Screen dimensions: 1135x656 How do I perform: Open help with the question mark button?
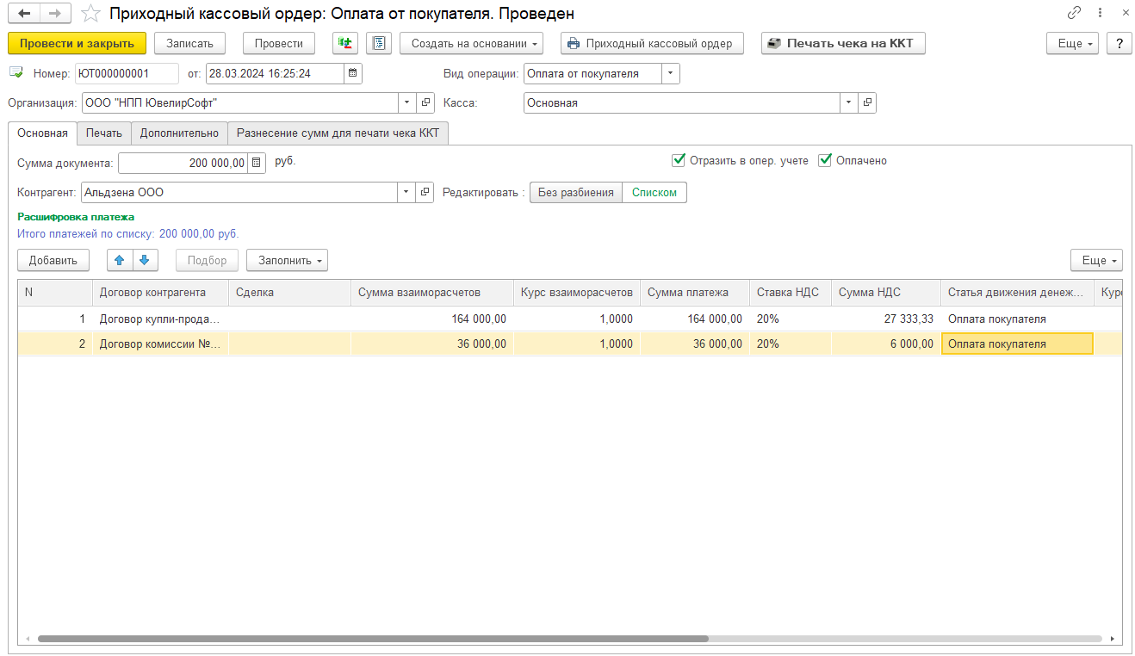(1119, 43)
